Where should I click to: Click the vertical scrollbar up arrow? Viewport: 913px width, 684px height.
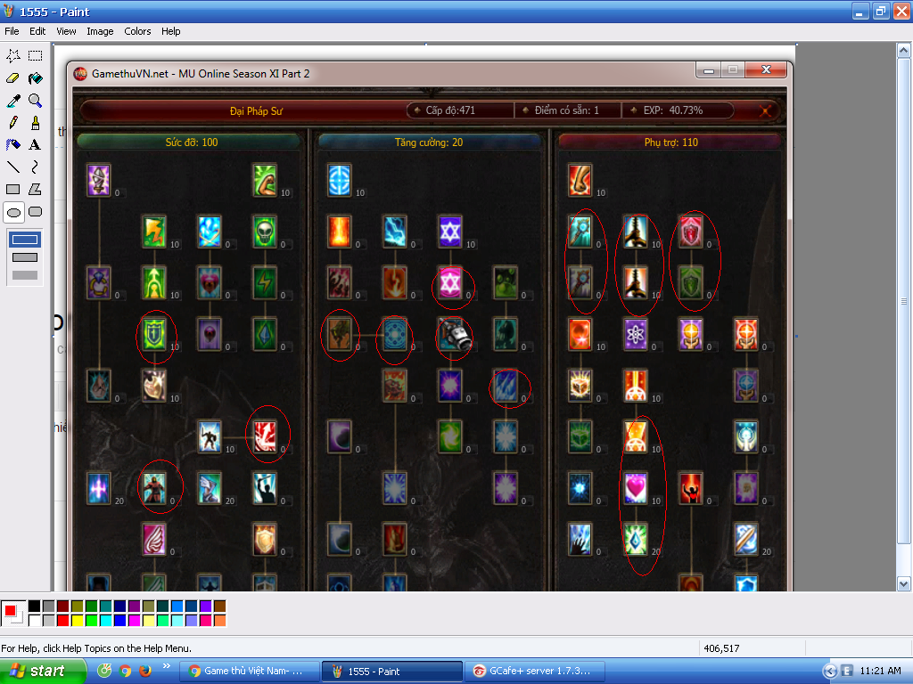point(903,51)
